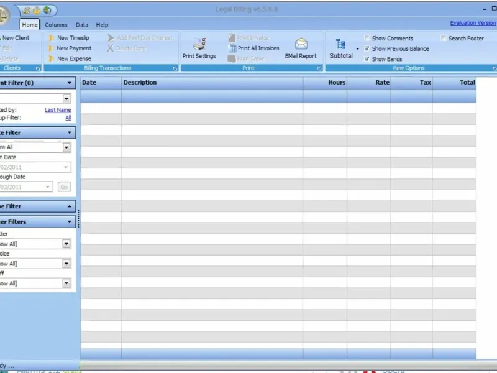Click New Timeslip label
Viewport: 497px width, 373px height.
73,38
